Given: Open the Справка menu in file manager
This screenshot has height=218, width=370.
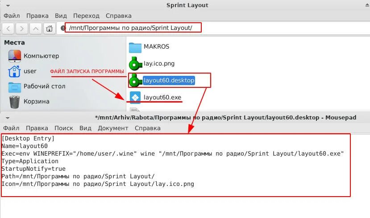Looking at the screenshot, I should (x=118, y=16).
